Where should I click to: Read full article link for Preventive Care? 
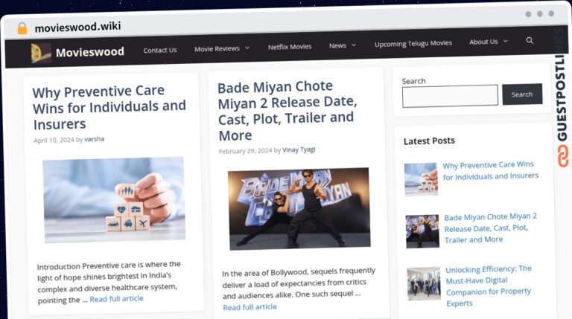point(116,299)
